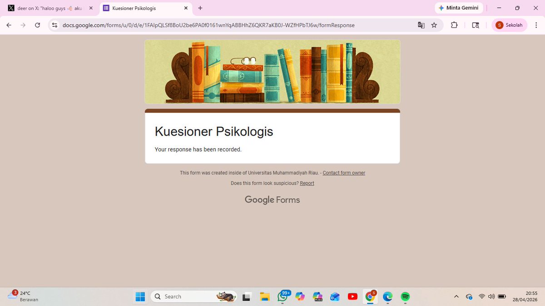
Task: Click the volume speaker tray icon
Action: point(491,296)
